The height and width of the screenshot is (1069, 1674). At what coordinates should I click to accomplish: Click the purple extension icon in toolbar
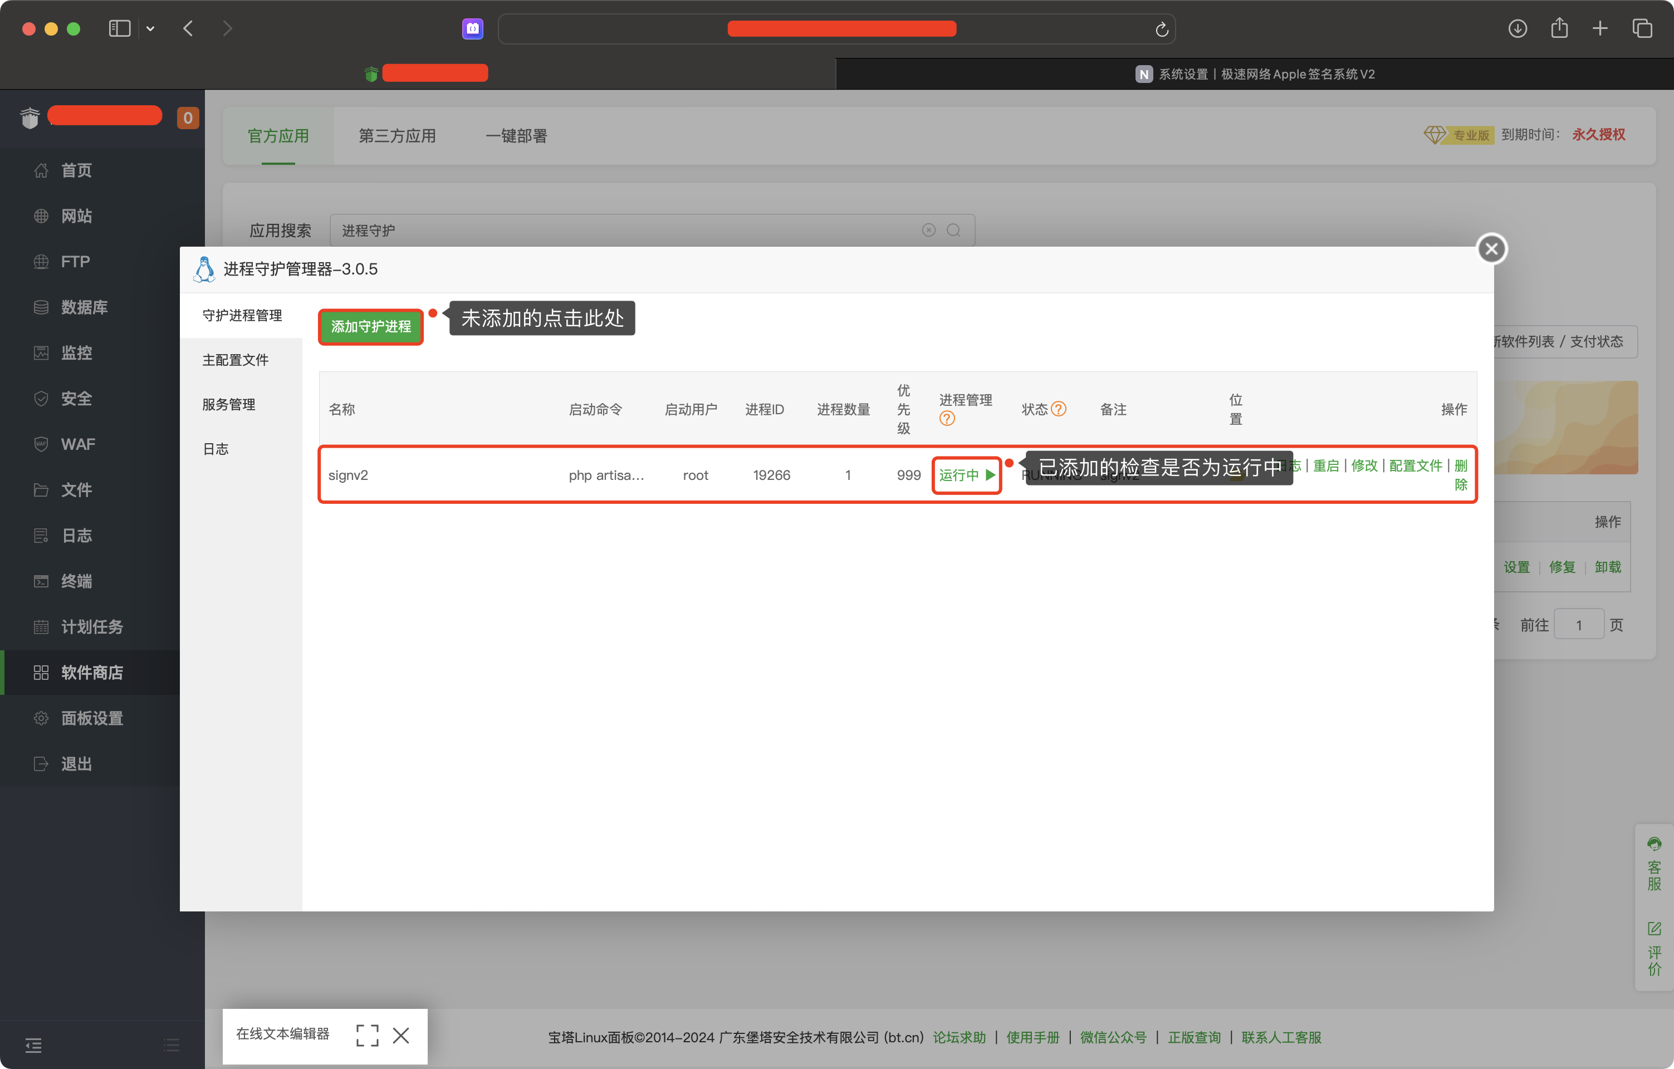click(x=473, y=28)
